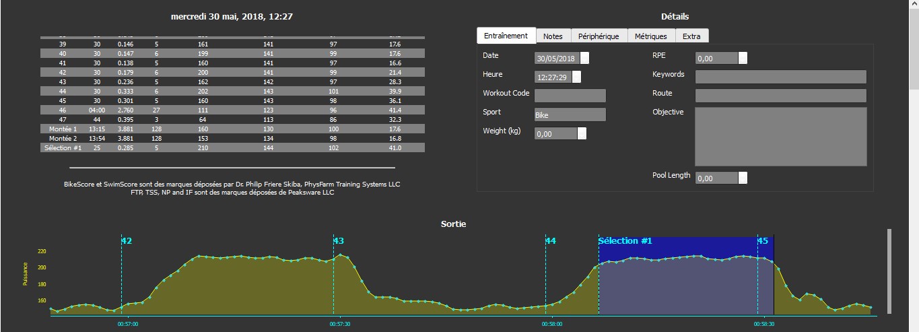The width and height of the screenshot is (919, 332).
Task: Click the Date field stepper
Action: [x=584, y=58]
